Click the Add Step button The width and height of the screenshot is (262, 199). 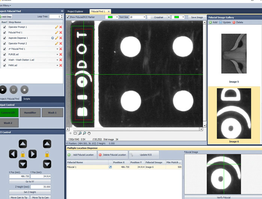pos(6,17)
